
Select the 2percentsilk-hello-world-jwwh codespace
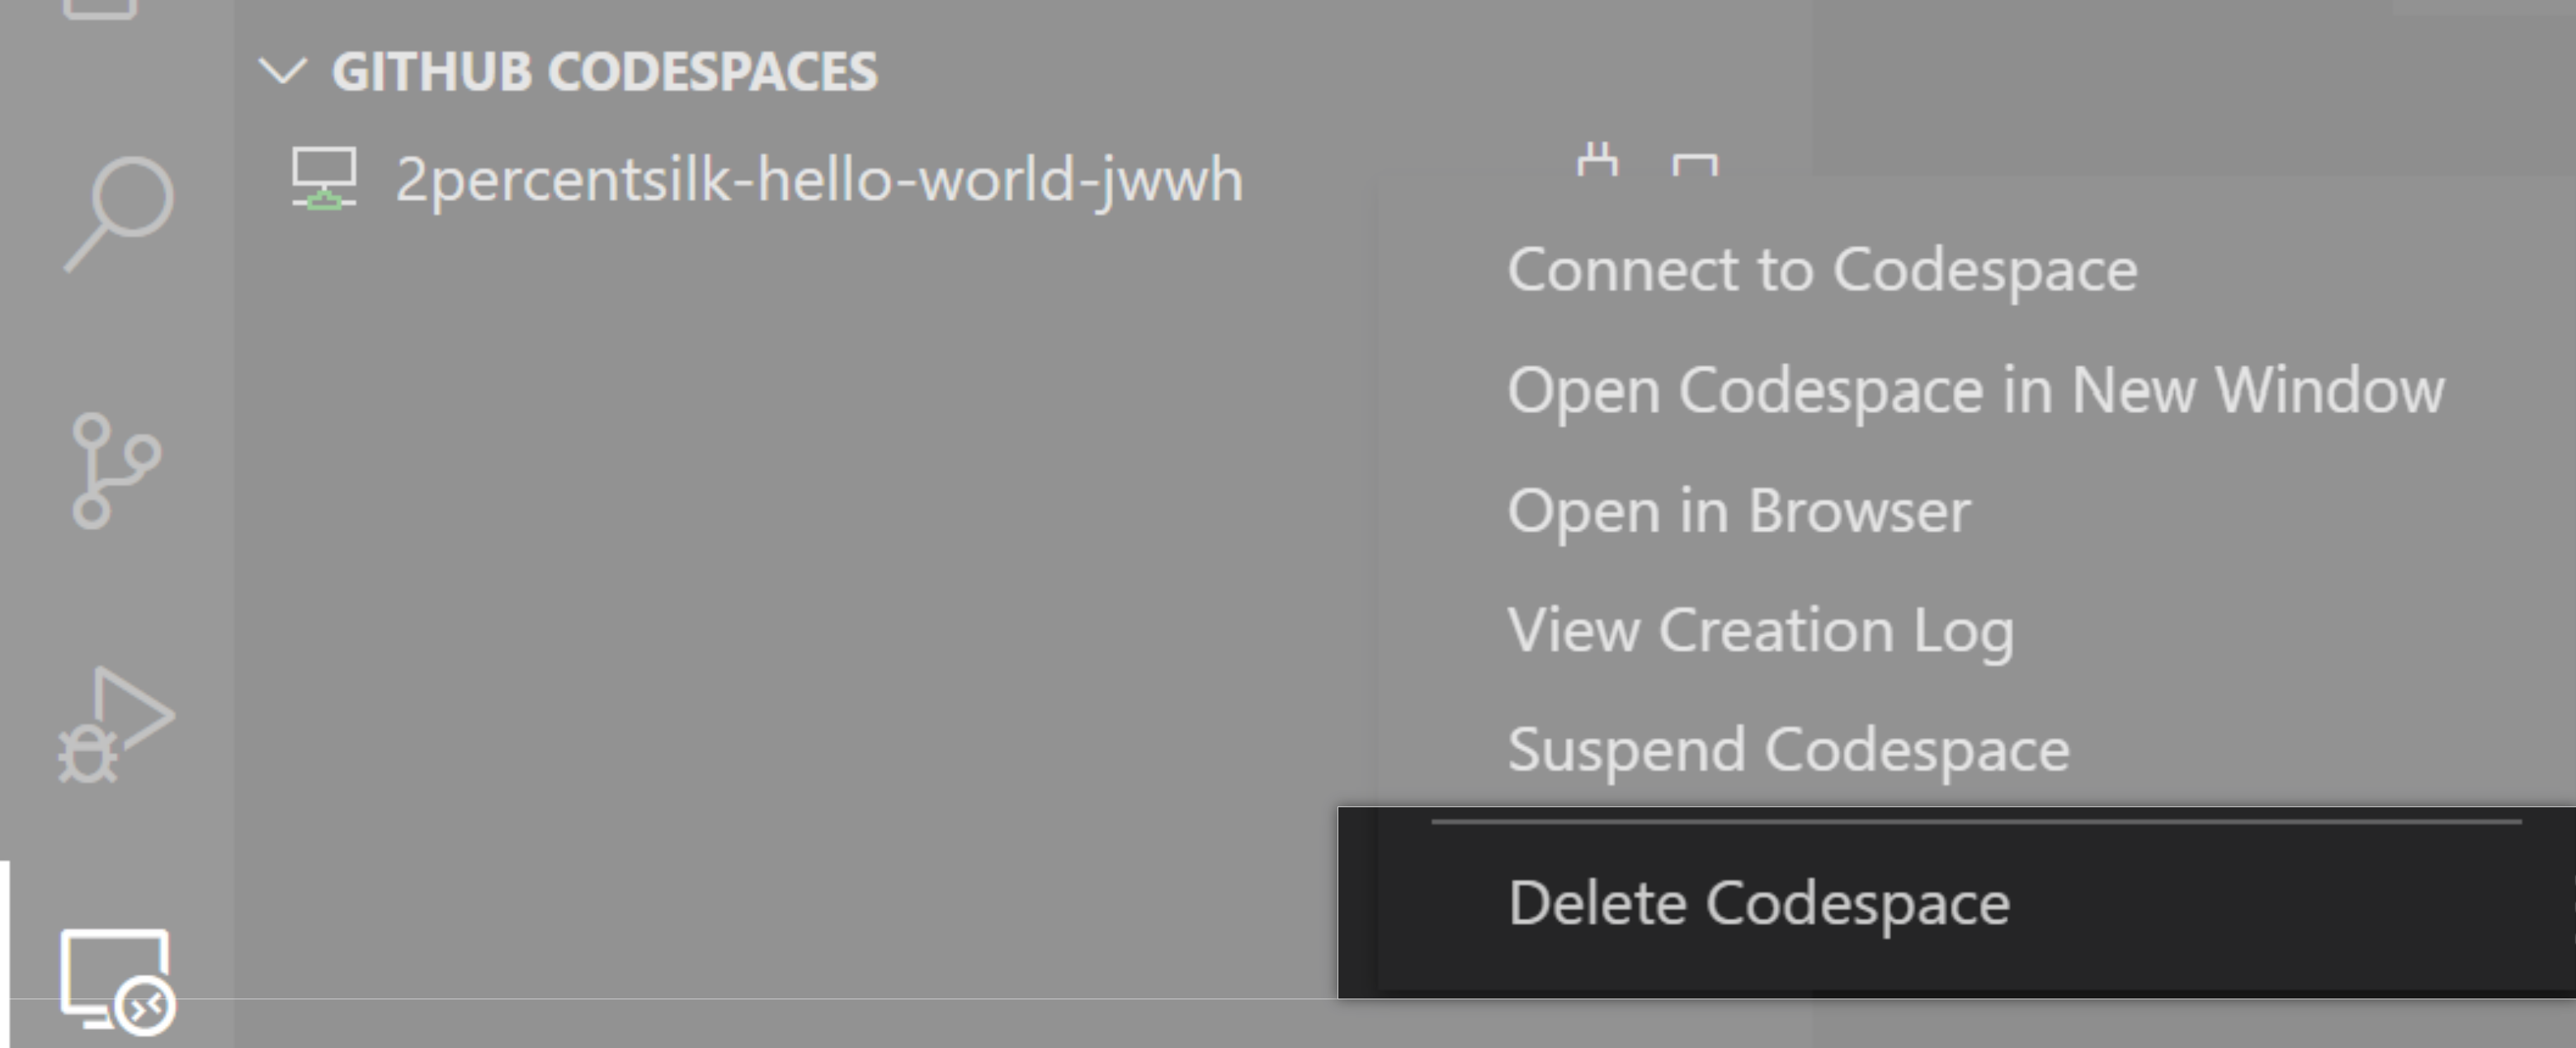tap(820, 180)
